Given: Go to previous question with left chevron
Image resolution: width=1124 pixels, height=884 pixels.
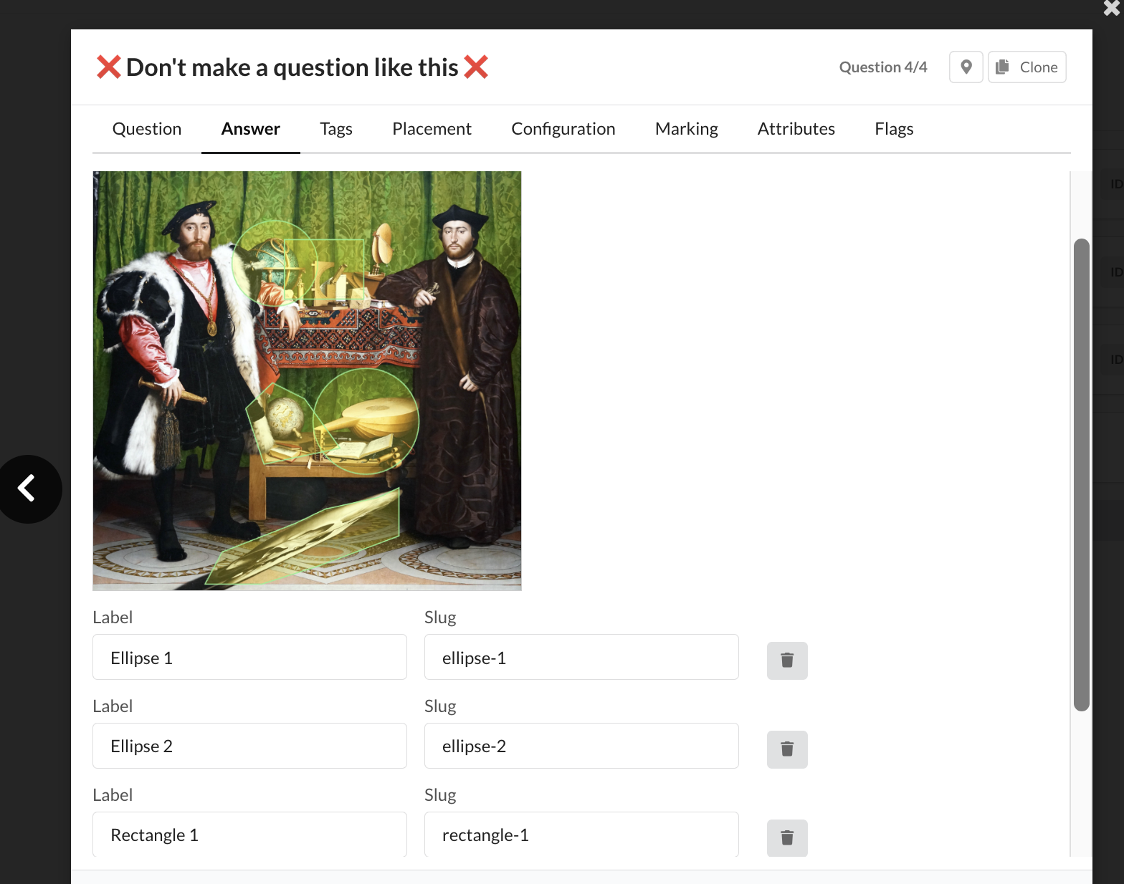Looking at the screenshot, I should [27, 489].
